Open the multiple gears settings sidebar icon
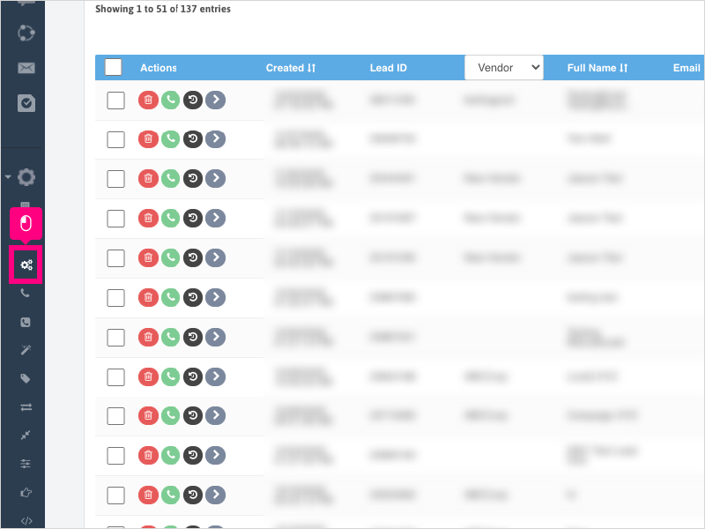 tap(26, 265)
